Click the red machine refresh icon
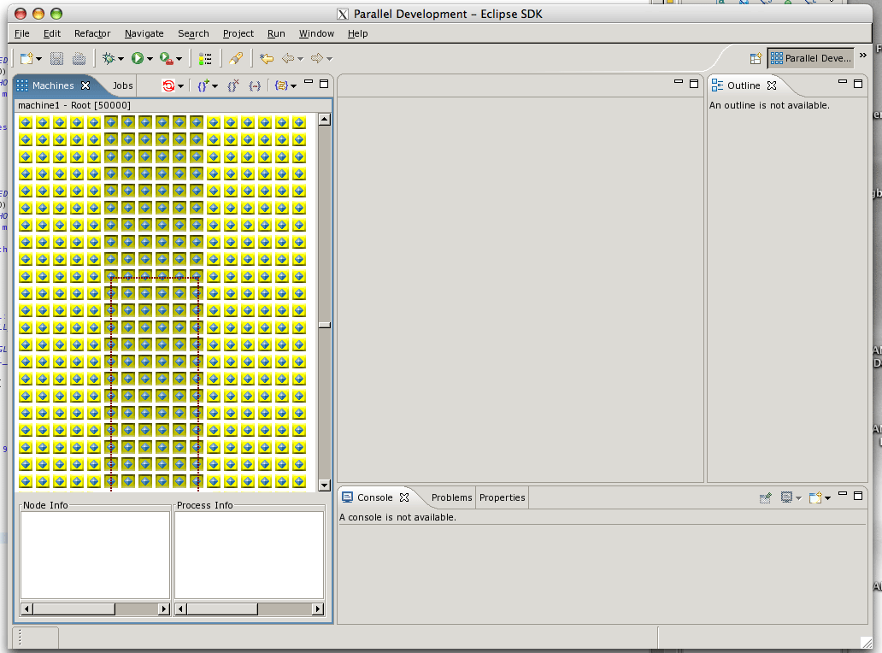This screenshot has height=653, width=882. point(168,86)
